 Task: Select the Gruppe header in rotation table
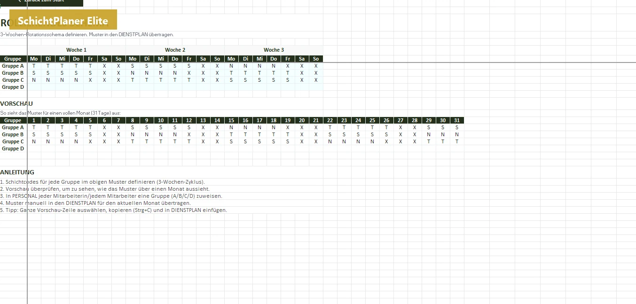click(13, 59)
